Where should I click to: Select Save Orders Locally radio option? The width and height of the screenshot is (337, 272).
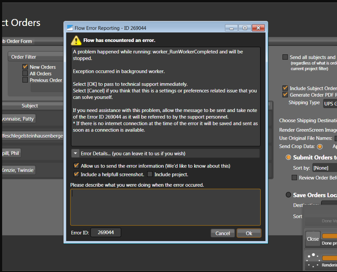click(x=288, y=195)
